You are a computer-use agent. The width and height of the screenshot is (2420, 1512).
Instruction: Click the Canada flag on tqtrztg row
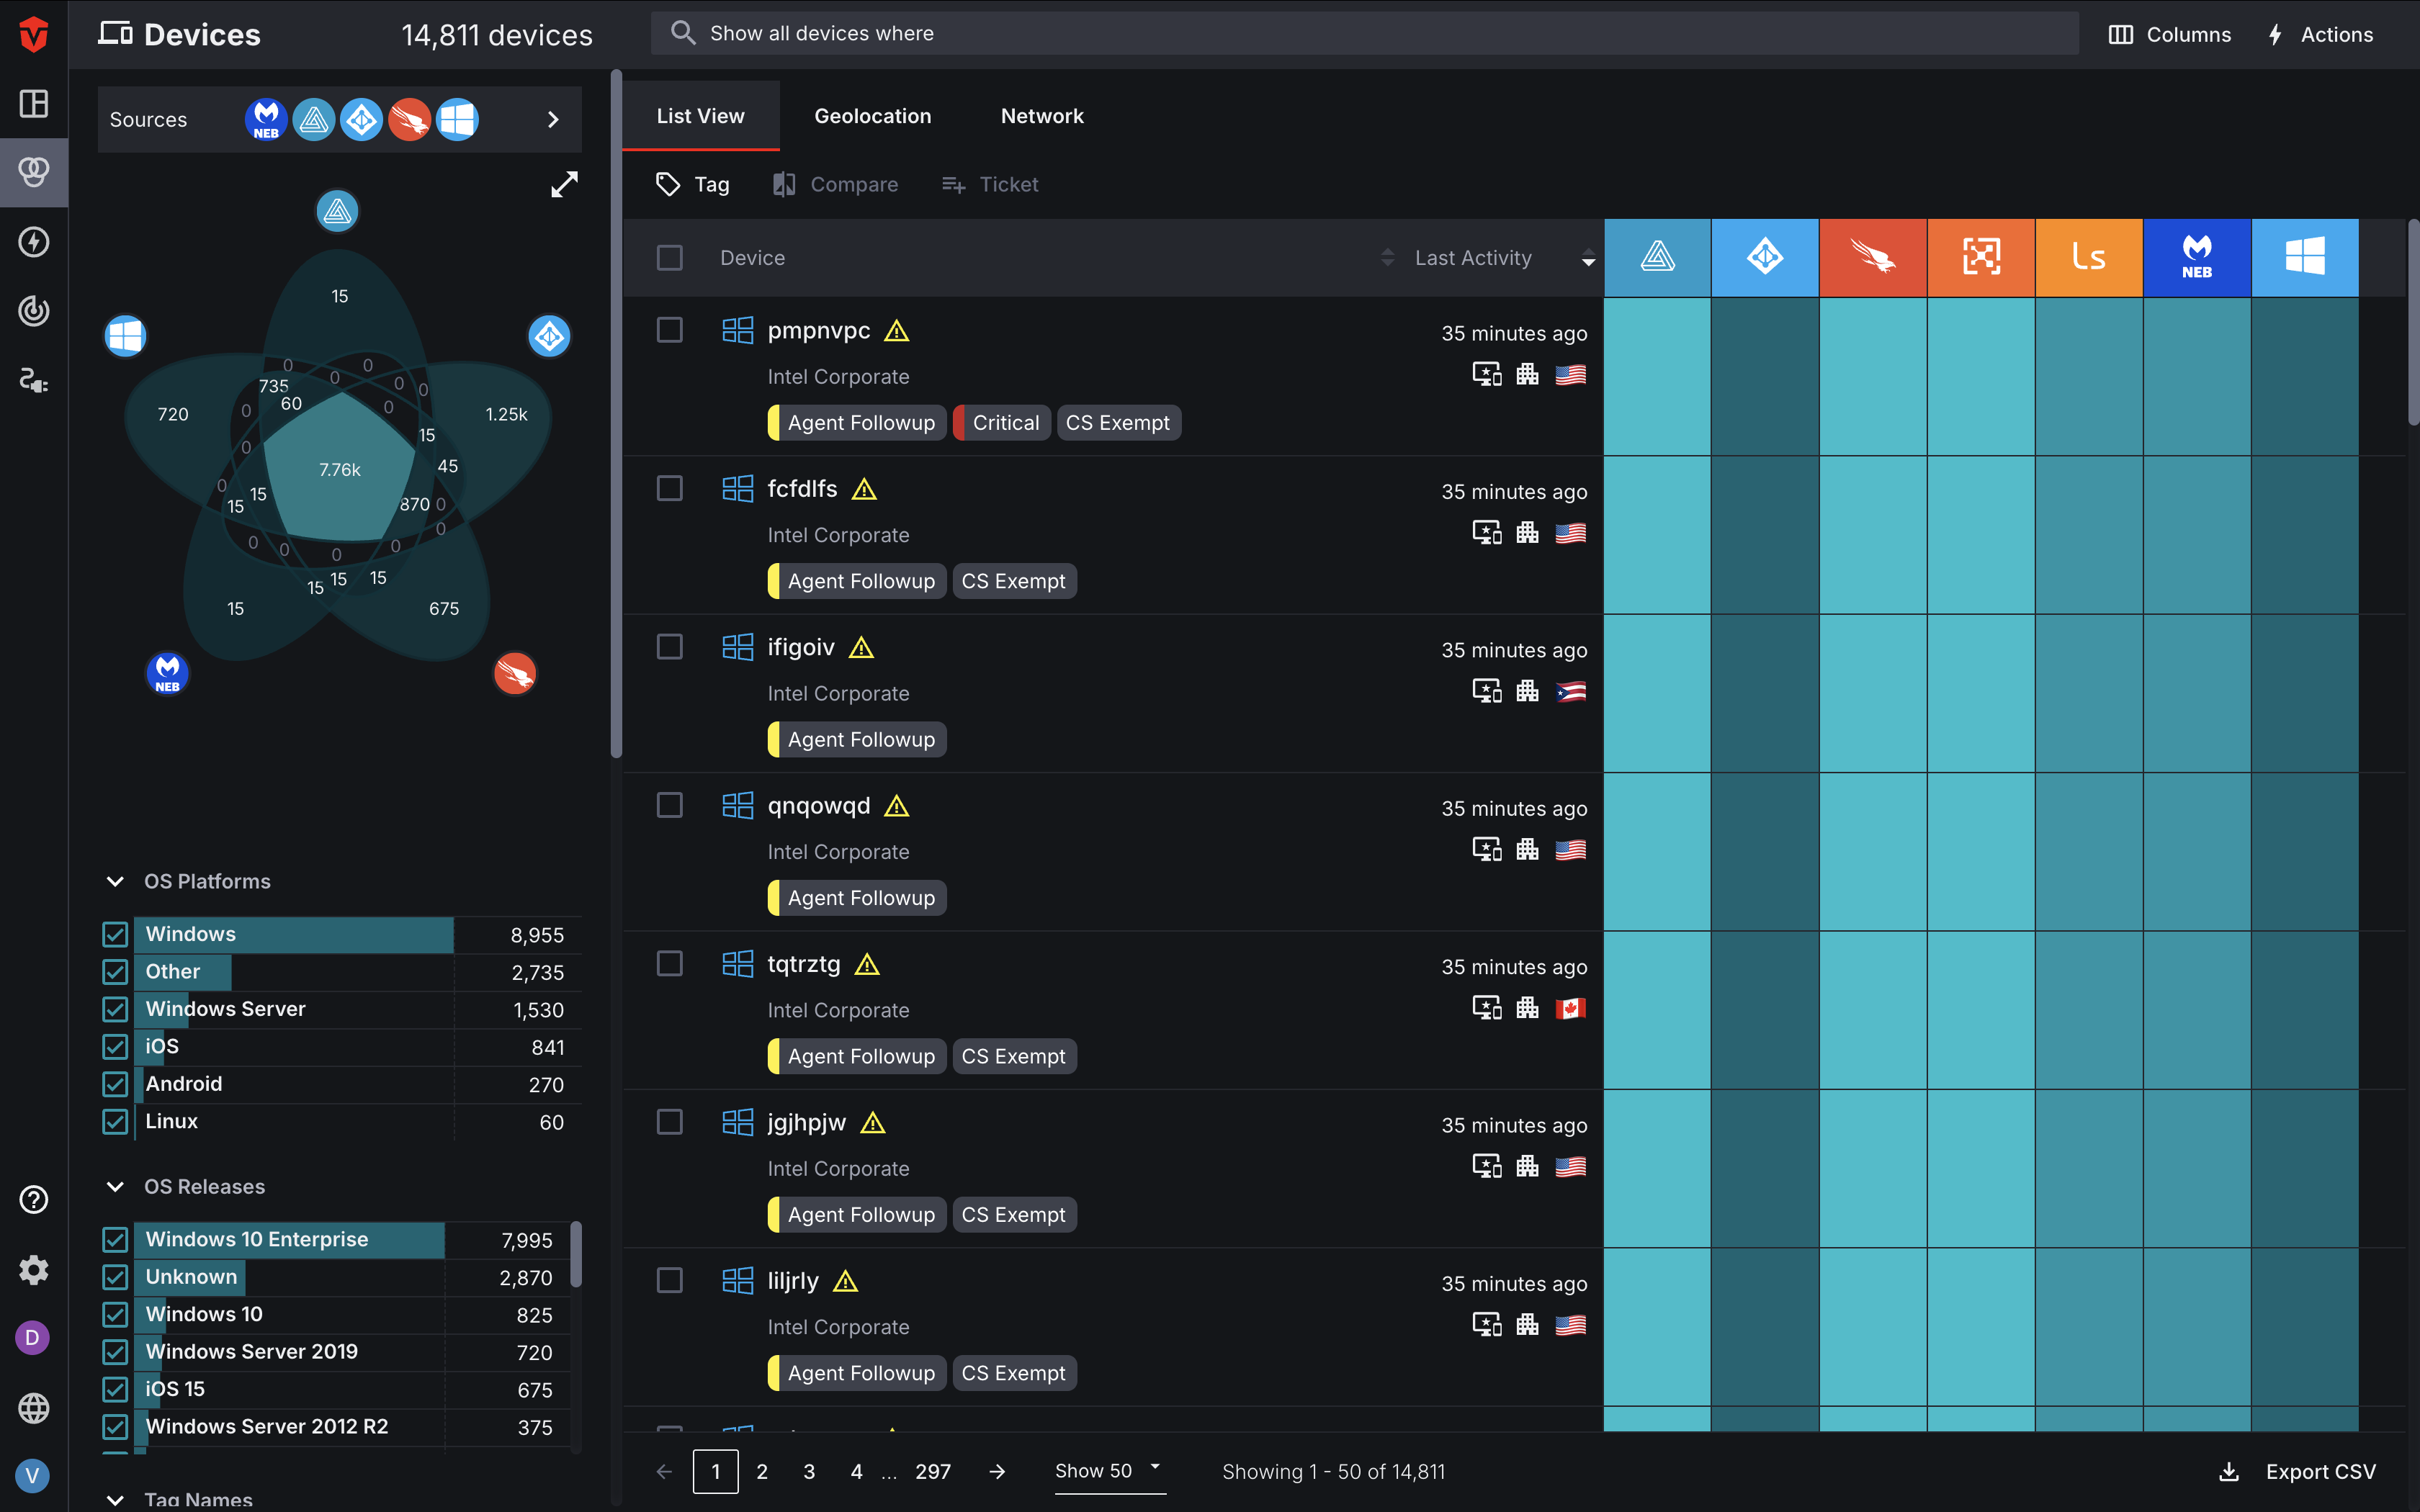(x=1570, y=1008)
